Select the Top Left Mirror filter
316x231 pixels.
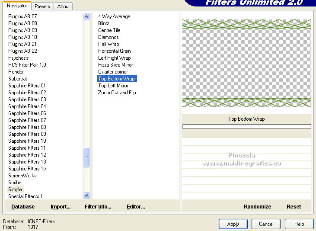click(113, 86)
